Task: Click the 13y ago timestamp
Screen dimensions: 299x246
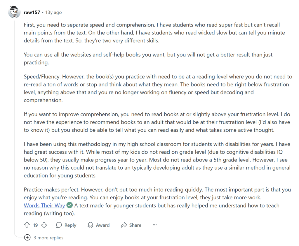Action: 54,13
